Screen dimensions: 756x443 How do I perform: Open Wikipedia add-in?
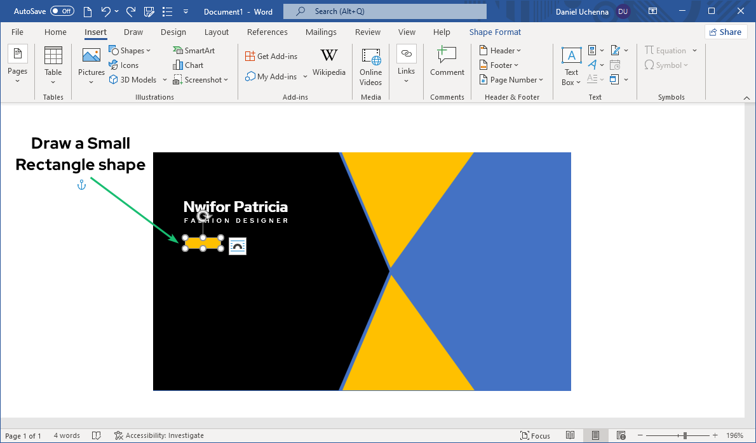click(x=328, y=62)
